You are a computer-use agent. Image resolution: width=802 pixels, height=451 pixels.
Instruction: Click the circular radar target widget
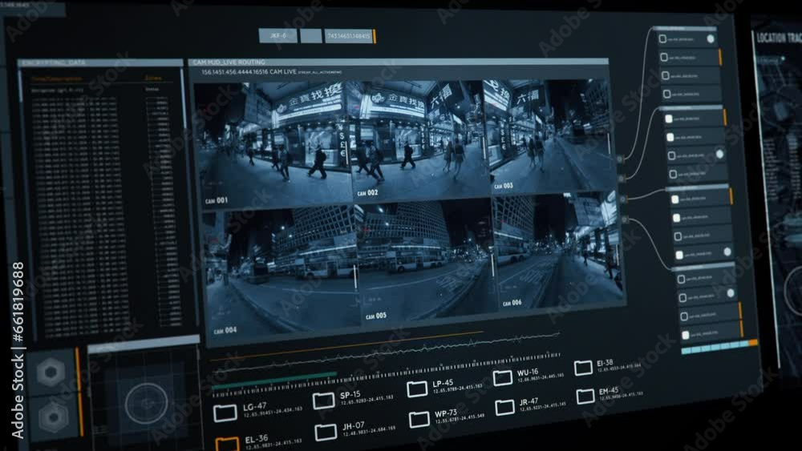pyautogui.click(x=147, y=404)
